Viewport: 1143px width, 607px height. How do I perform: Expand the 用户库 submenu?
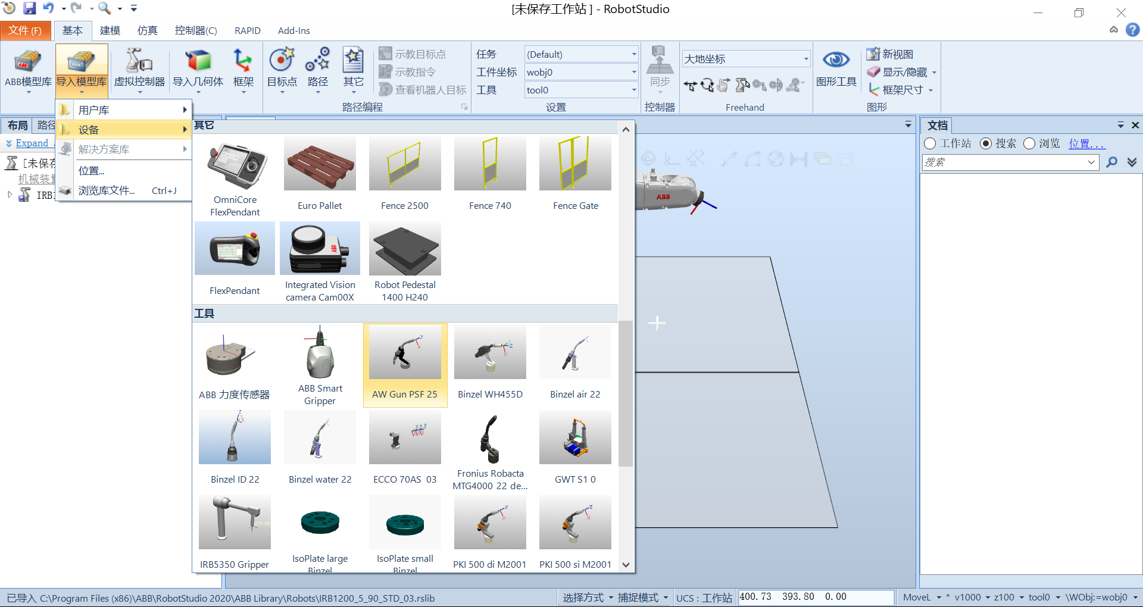click(x=124, y=110)
